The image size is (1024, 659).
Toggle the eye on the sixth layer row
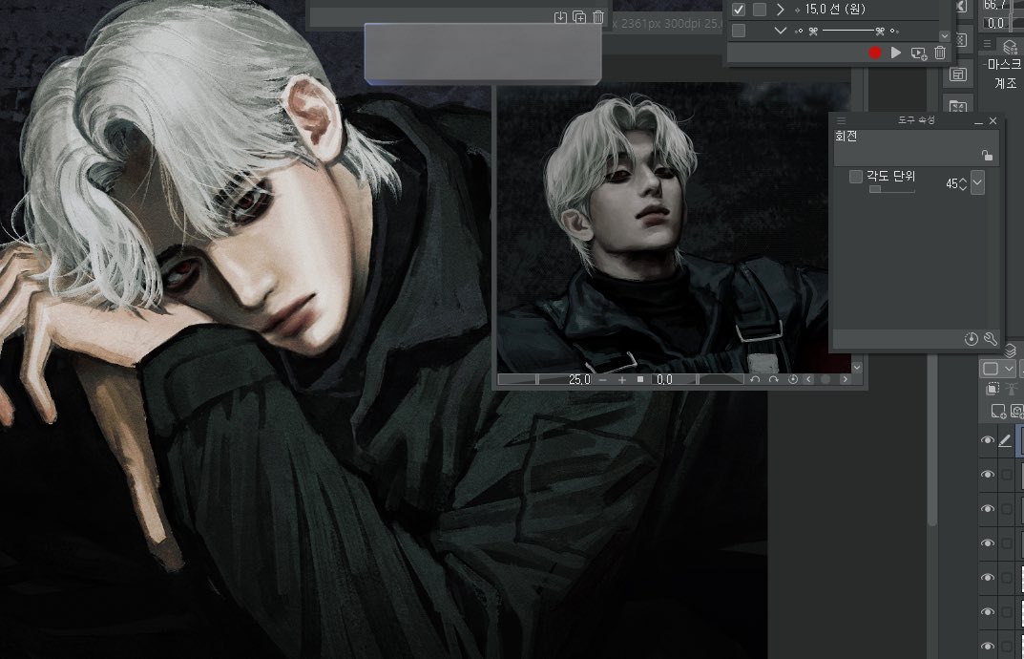coord(988,612)
